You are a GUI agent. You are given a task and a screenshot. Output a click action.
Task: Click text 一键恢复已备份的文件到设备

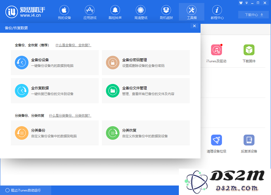coord(52,94)
